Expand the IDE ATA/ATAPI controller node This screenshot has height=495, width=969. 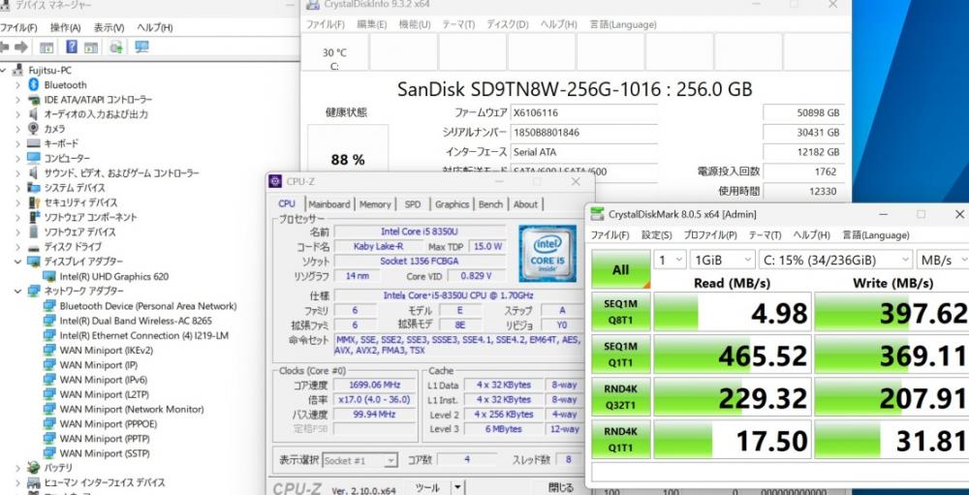[17, 100]
